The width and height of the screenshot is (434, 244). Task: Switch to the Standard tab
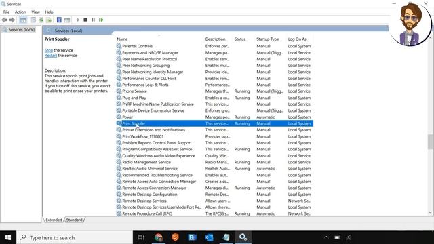point(74,220)
